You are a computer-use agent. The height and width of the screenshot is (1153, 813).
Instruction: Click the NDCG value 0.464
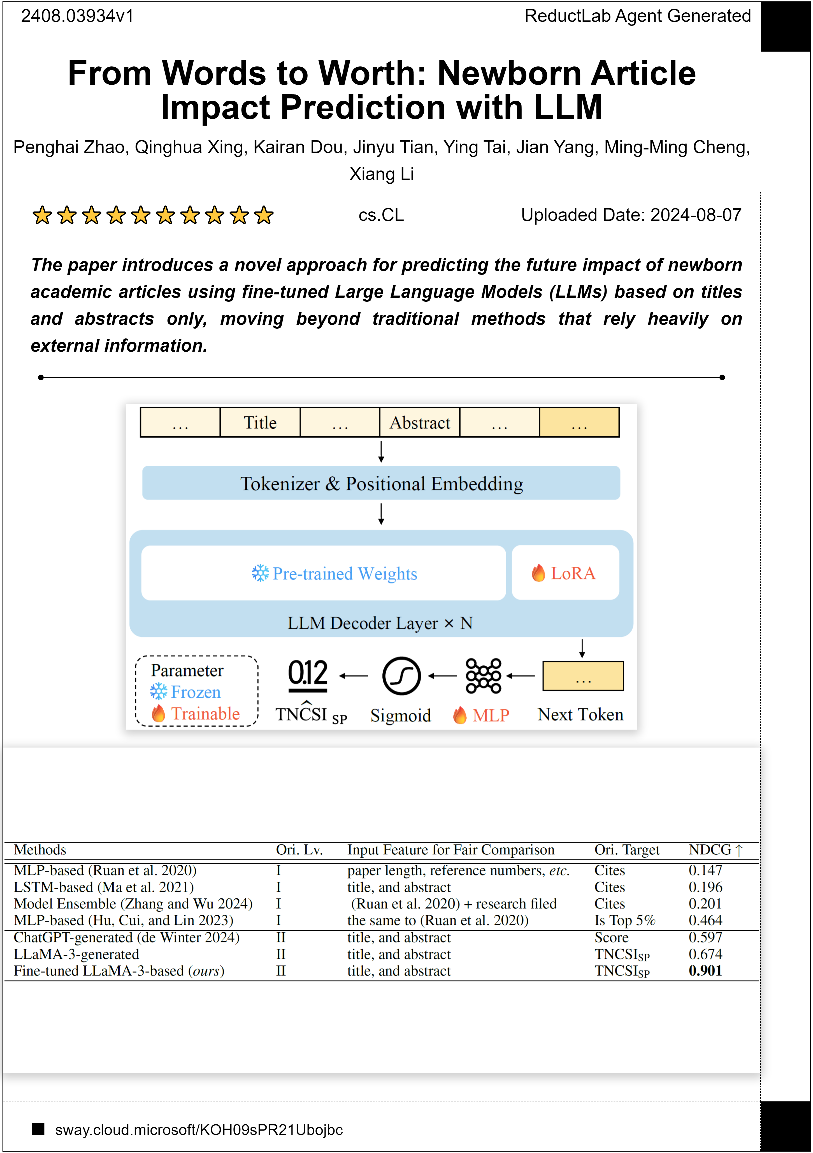[x=705, y=920]
